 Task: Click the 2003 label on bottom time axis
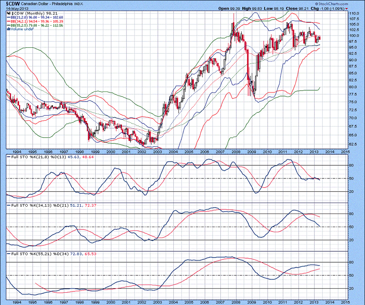157,301
